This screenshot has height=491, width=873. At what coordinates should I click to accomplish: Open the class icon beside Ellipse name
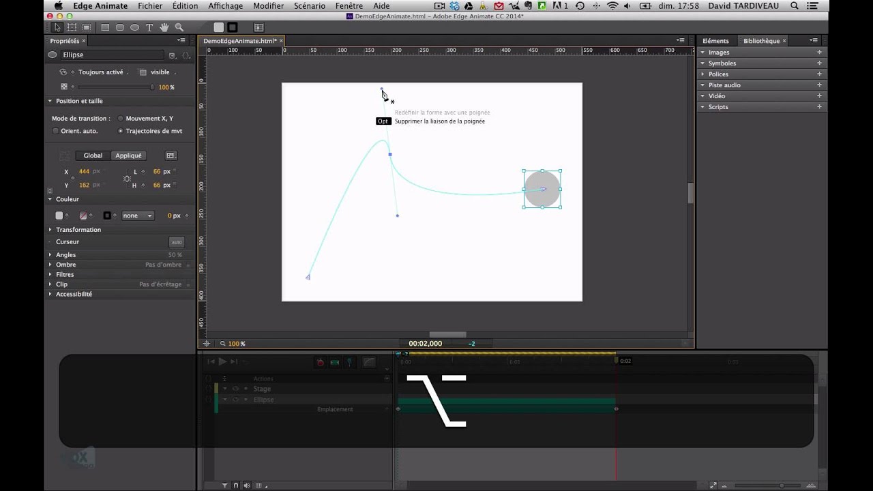(x=172, y=55)
